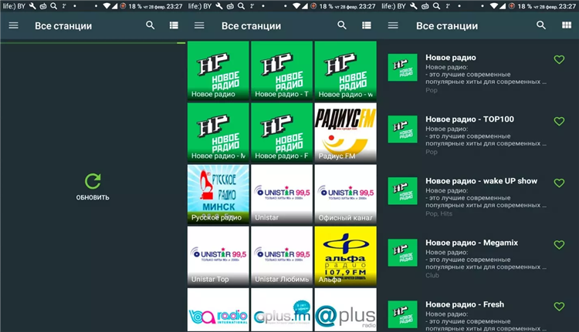Open Новое радио - T grid tile
The image size is (579, 332).
pyautogui.click(x=282, y=70)
